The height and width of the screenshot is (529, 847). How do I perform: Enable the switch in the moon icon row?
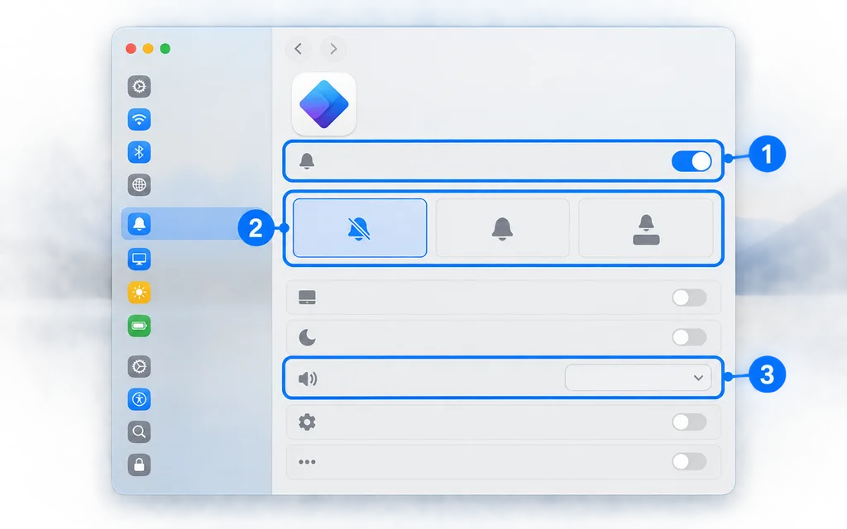(689, 337)
